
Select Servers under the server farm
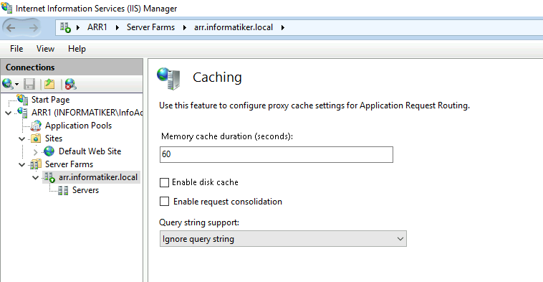85,190
